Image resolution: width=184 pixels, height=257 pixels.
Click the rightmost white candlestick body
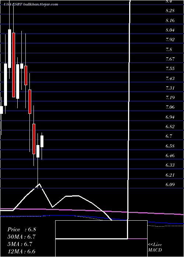tap(42, 141)
